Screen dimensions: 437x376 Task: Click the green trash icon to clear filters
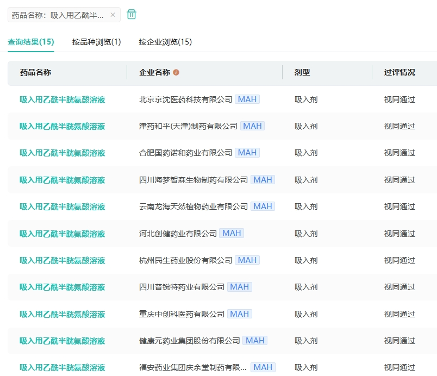(132, 15)
